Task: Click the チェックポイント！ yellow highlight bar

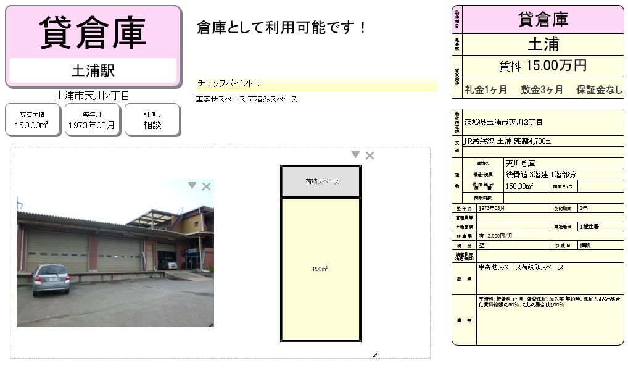Action: click(x=316, y=84)
